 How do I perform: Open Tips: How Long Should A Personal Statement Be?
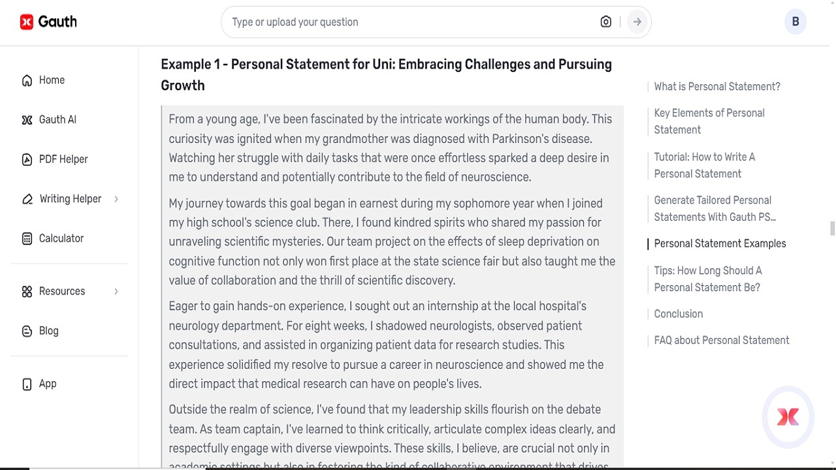pyautogui.click(x=708, y=279)
